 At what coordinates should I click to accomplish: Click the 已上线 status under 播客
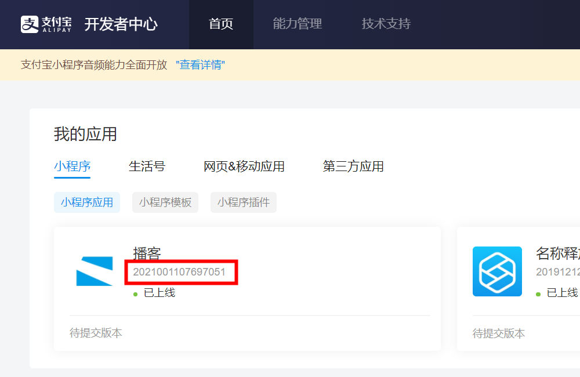click(159, 293)
